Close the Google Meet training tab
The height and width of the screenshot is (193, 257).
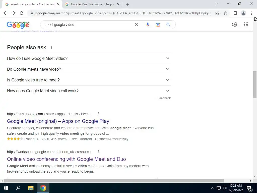point(118,5)
